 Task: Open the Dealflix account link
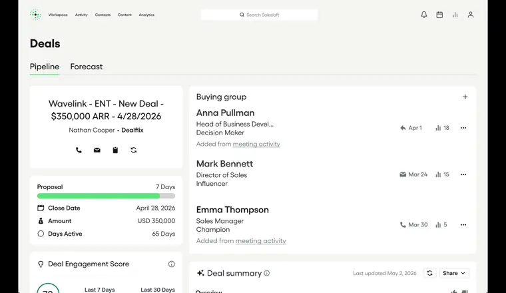point(132,130)
